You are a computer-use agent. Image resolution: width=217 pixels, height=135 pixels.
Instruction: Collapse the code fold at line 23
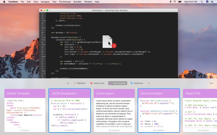click(44, 40)
